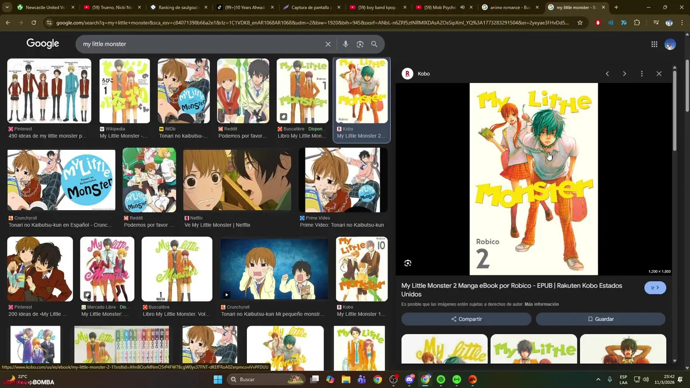The height and width of the screenshot is (388, 690).
Task: Show hidden system tray icons
Action: click(x=598, y=379)
